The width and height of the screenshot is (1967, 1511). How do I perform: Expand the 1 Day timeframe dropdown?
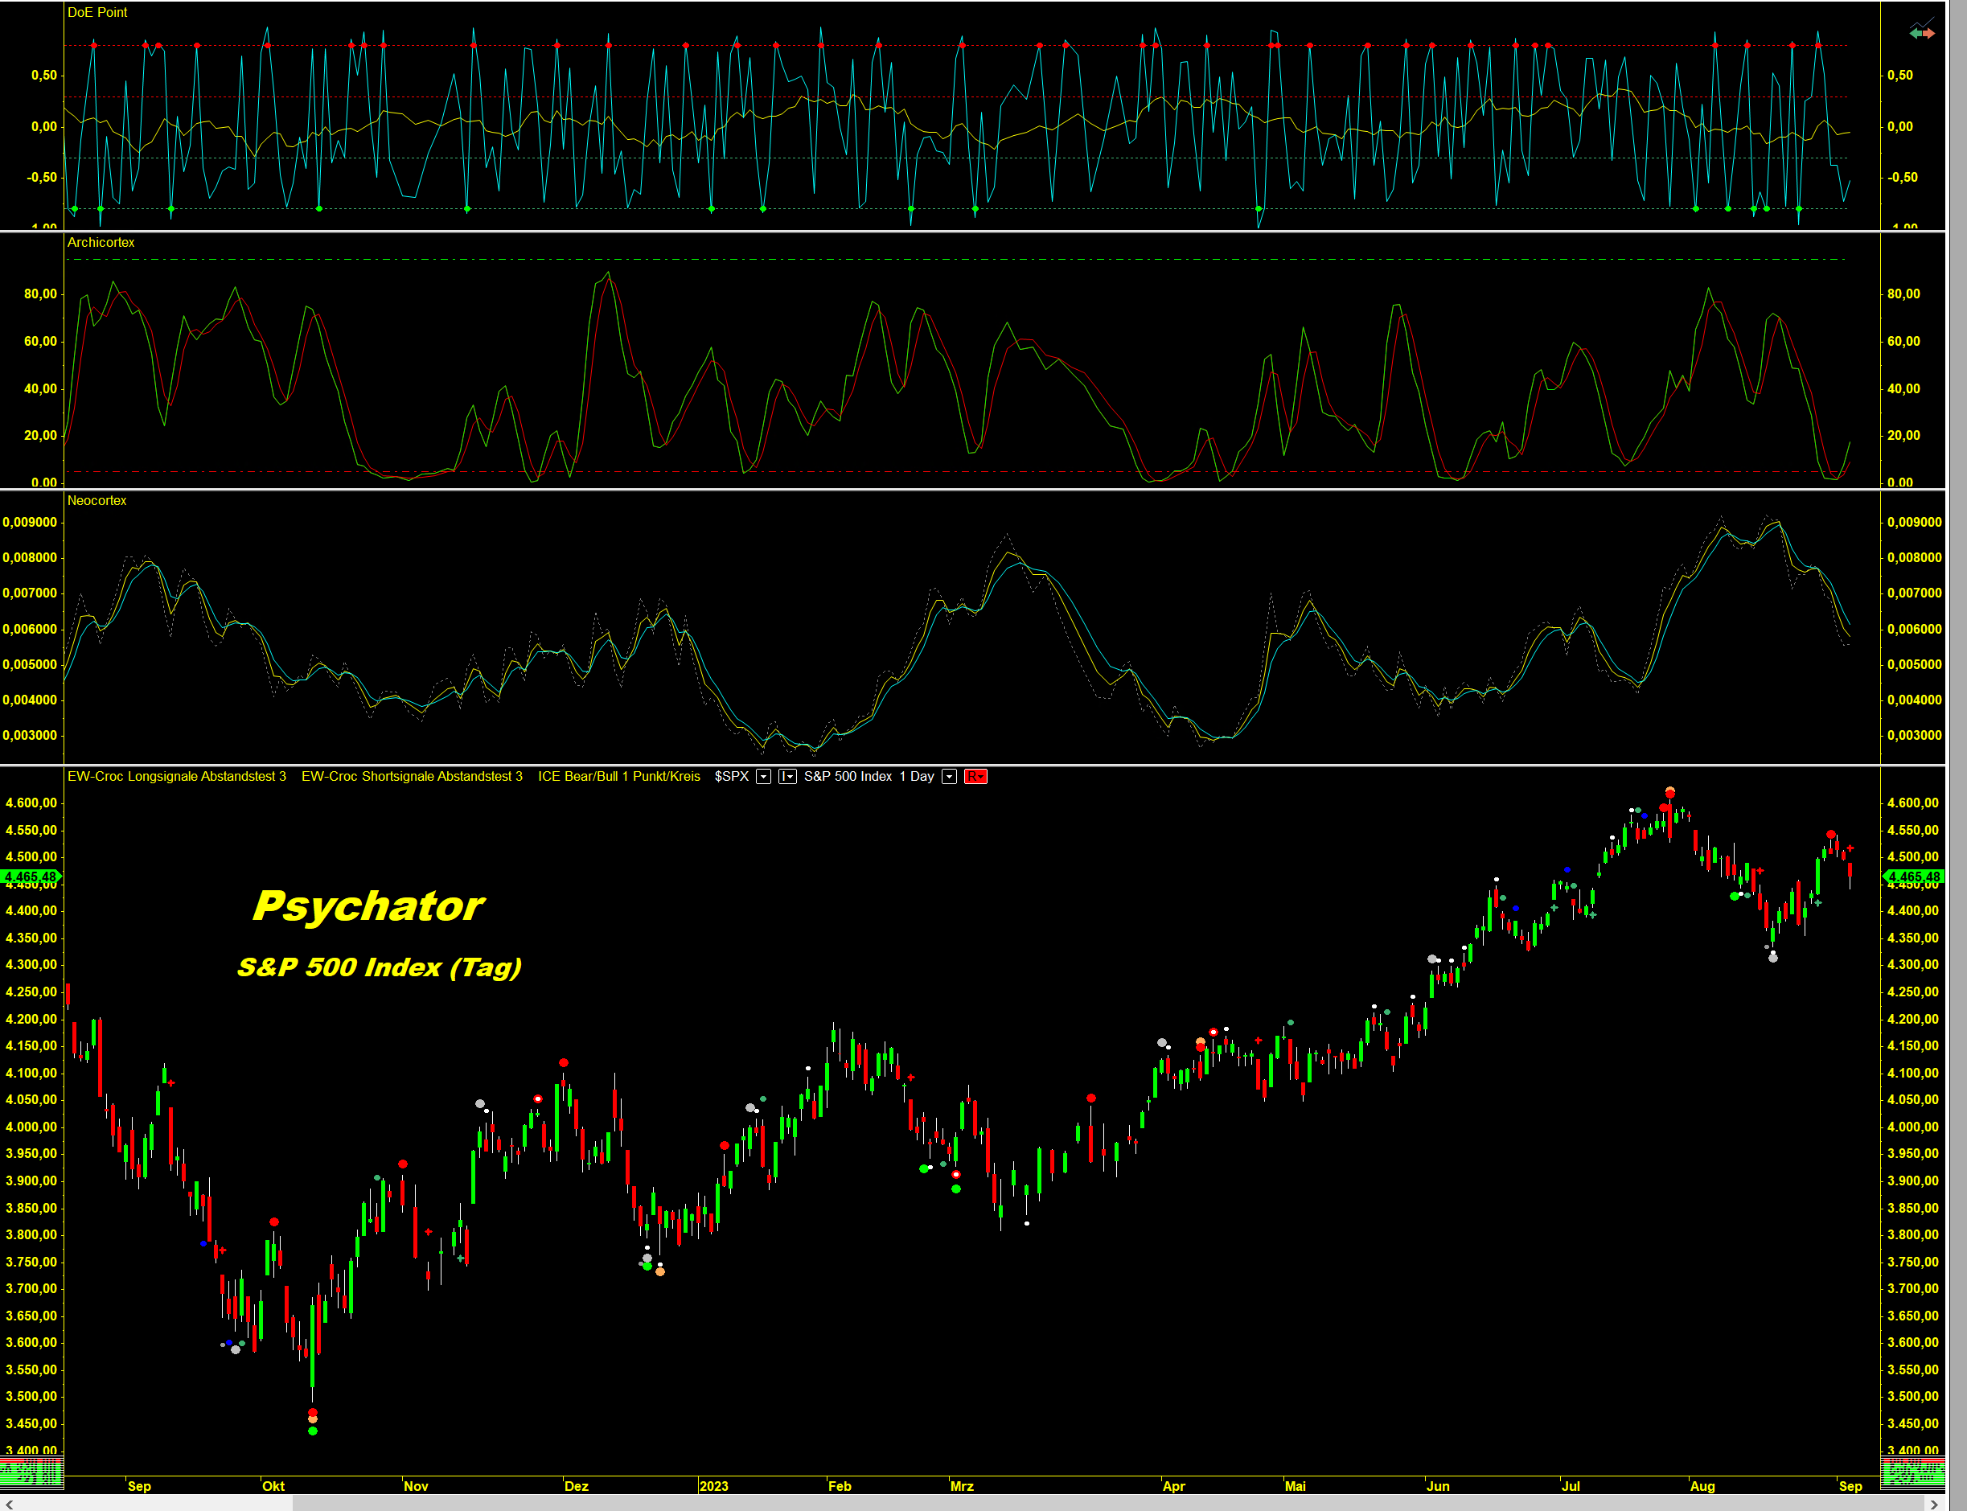pyautogui.click(x=949, y=776)
